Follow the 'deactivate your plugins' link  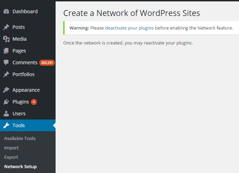point(130,28)
